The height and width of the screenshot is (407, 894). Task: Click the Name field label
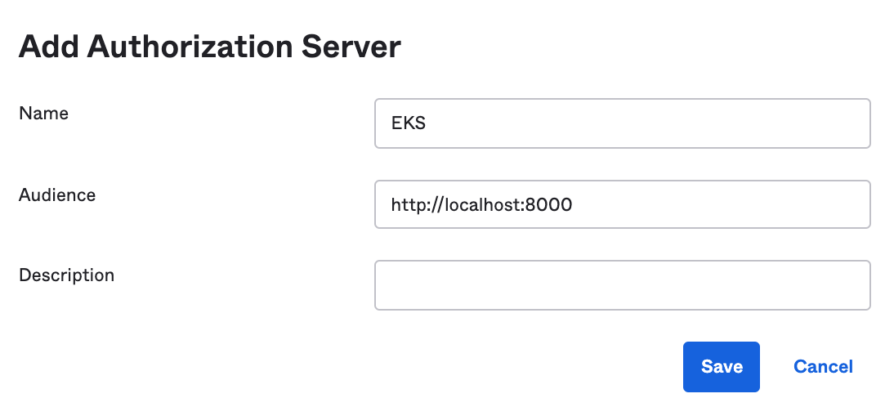(43, 114)
